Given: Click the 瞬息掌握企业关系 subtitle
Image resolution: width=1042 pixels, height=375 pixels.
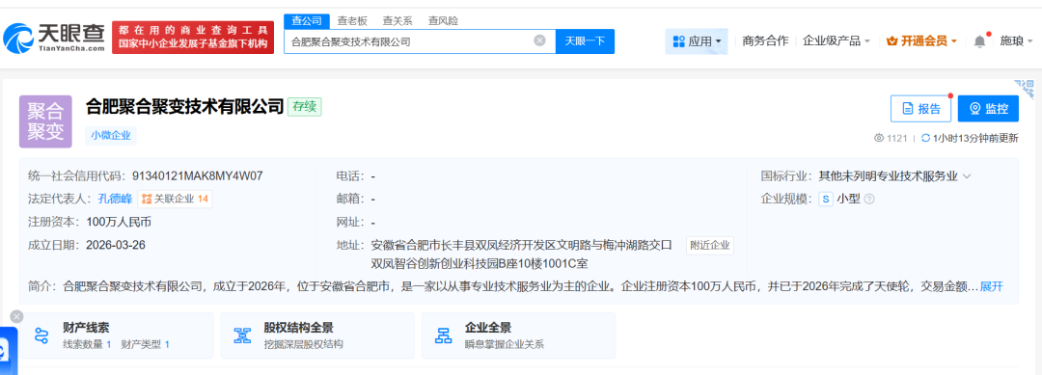Looking at the screenshot, I should [x=505, y=344].
